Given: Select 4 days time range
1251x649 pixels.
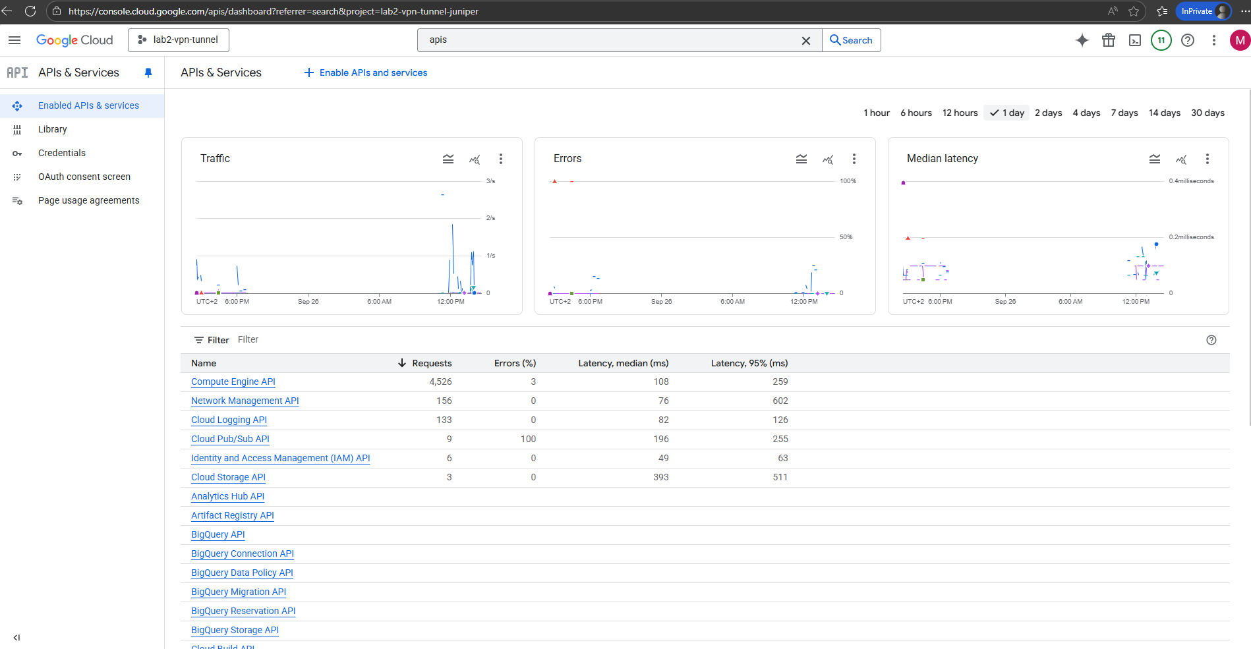Looking at the screenshot, I should [x=1086, y=113].
